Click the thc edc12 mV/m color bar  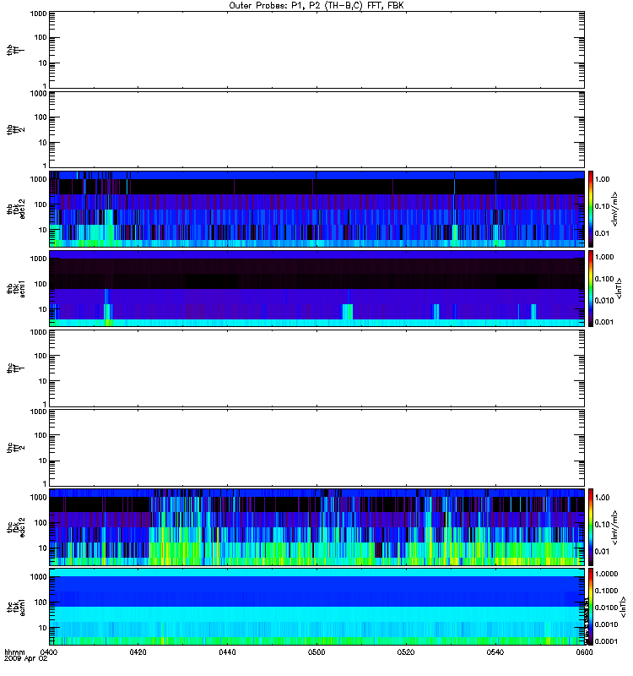click(x=591, y=527)
